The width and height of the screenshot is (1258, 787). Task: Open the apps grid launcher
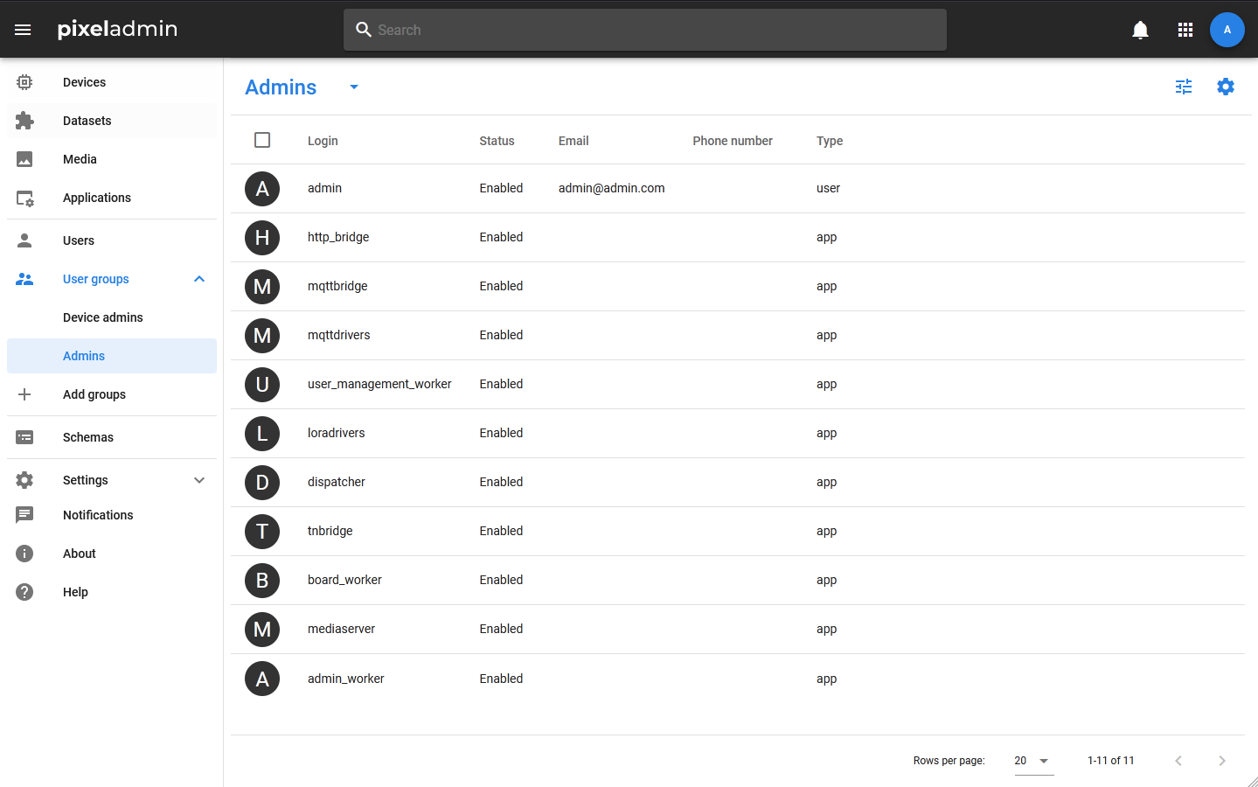click(1185, 30)
